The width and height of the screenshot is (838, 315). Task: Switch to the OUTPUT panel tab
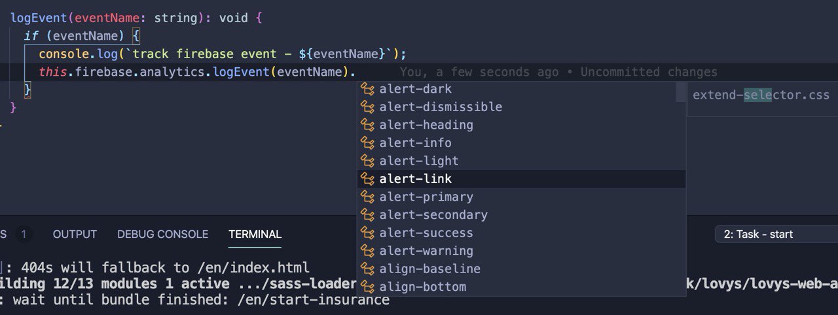coord(75,234)
